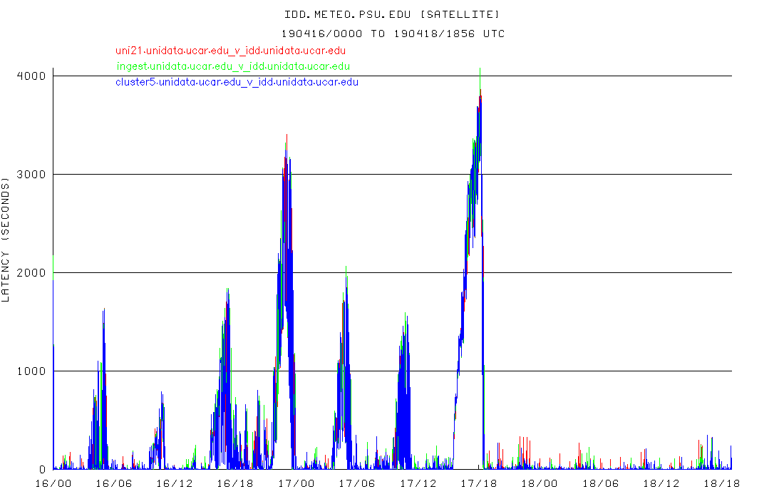Click the blue cluster5.unidata.ucar.edu legend entry
This screenshot has width=784, height=499.
237,82
